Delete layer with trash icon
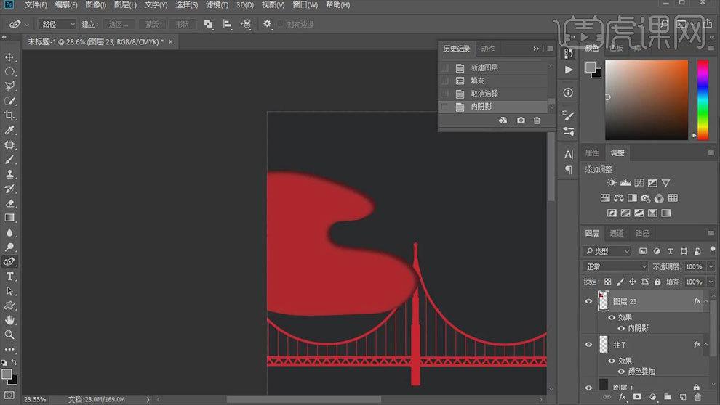 pos(698,397)
